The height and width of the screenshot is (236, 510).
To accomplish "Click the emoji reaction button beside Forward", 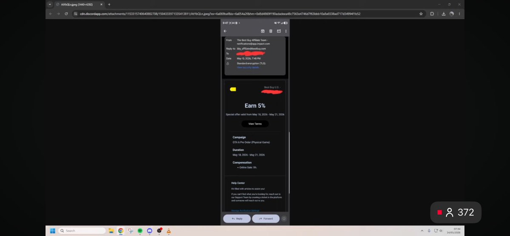I will click(x=284, y=219).
